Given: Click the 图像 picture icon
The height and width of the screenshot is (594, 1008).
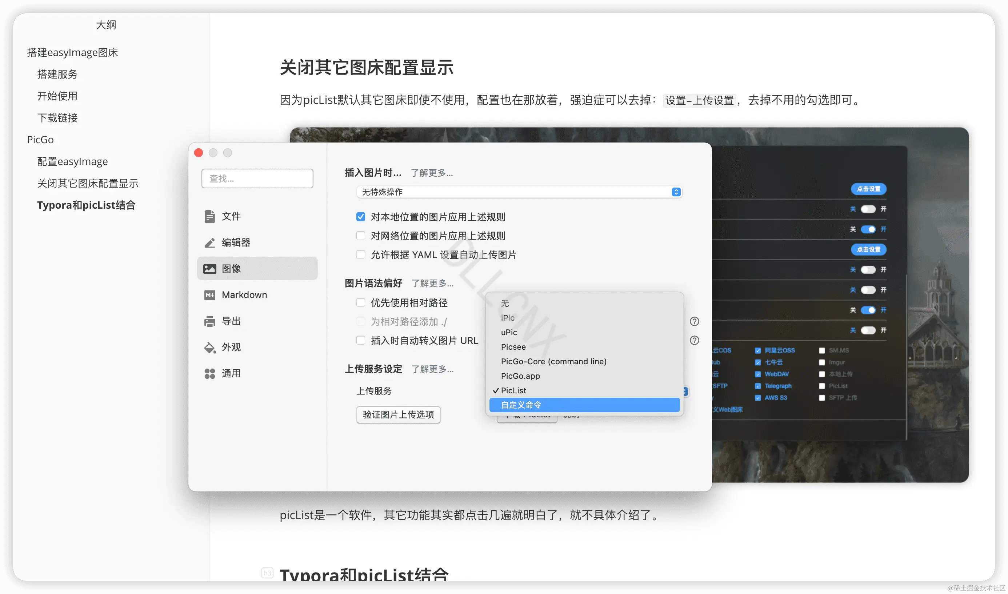Looking at the screenshot, I should pyautogui.click(x=209, y=269).
